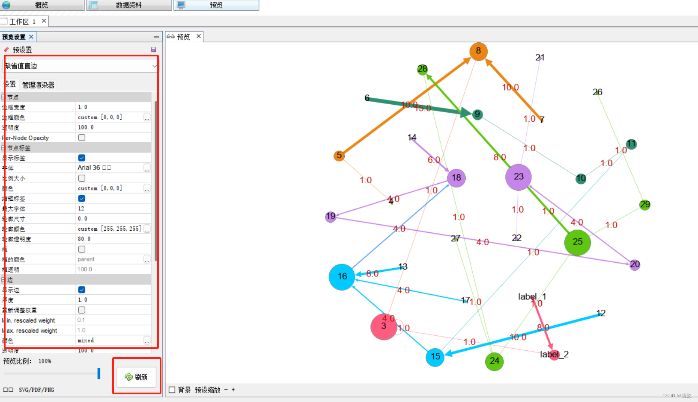
Task: Select the 预览 top tab with monitor icon
Action: (216, 5)
